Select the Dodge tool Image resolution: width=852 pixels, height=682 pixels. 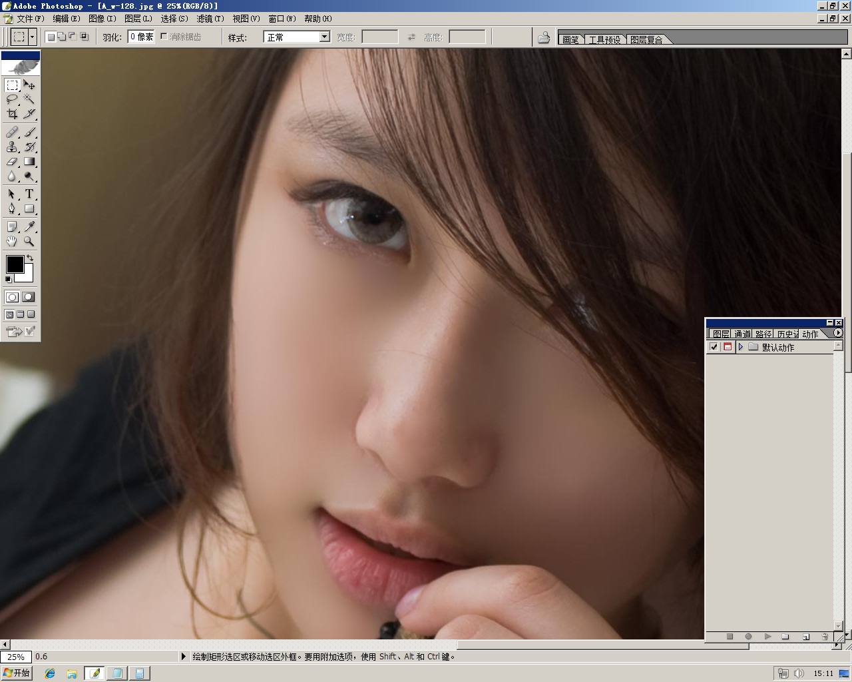(x=29, y=176)
